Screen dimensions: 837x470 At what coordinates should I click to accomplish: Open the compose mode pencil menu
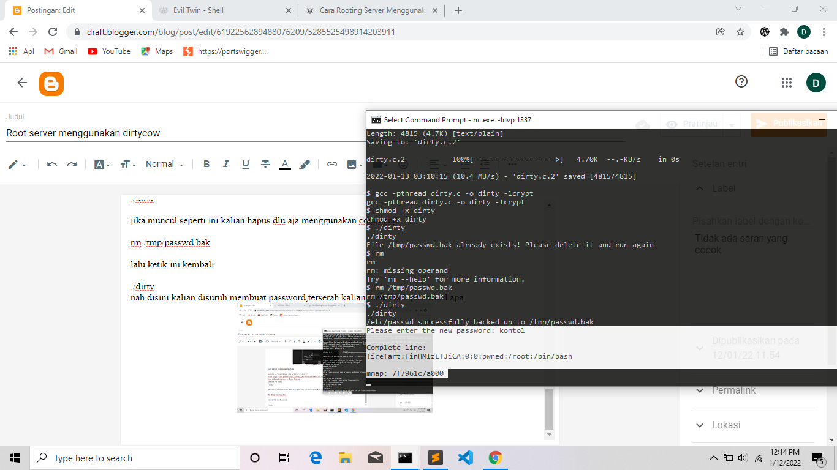(17, 164)
